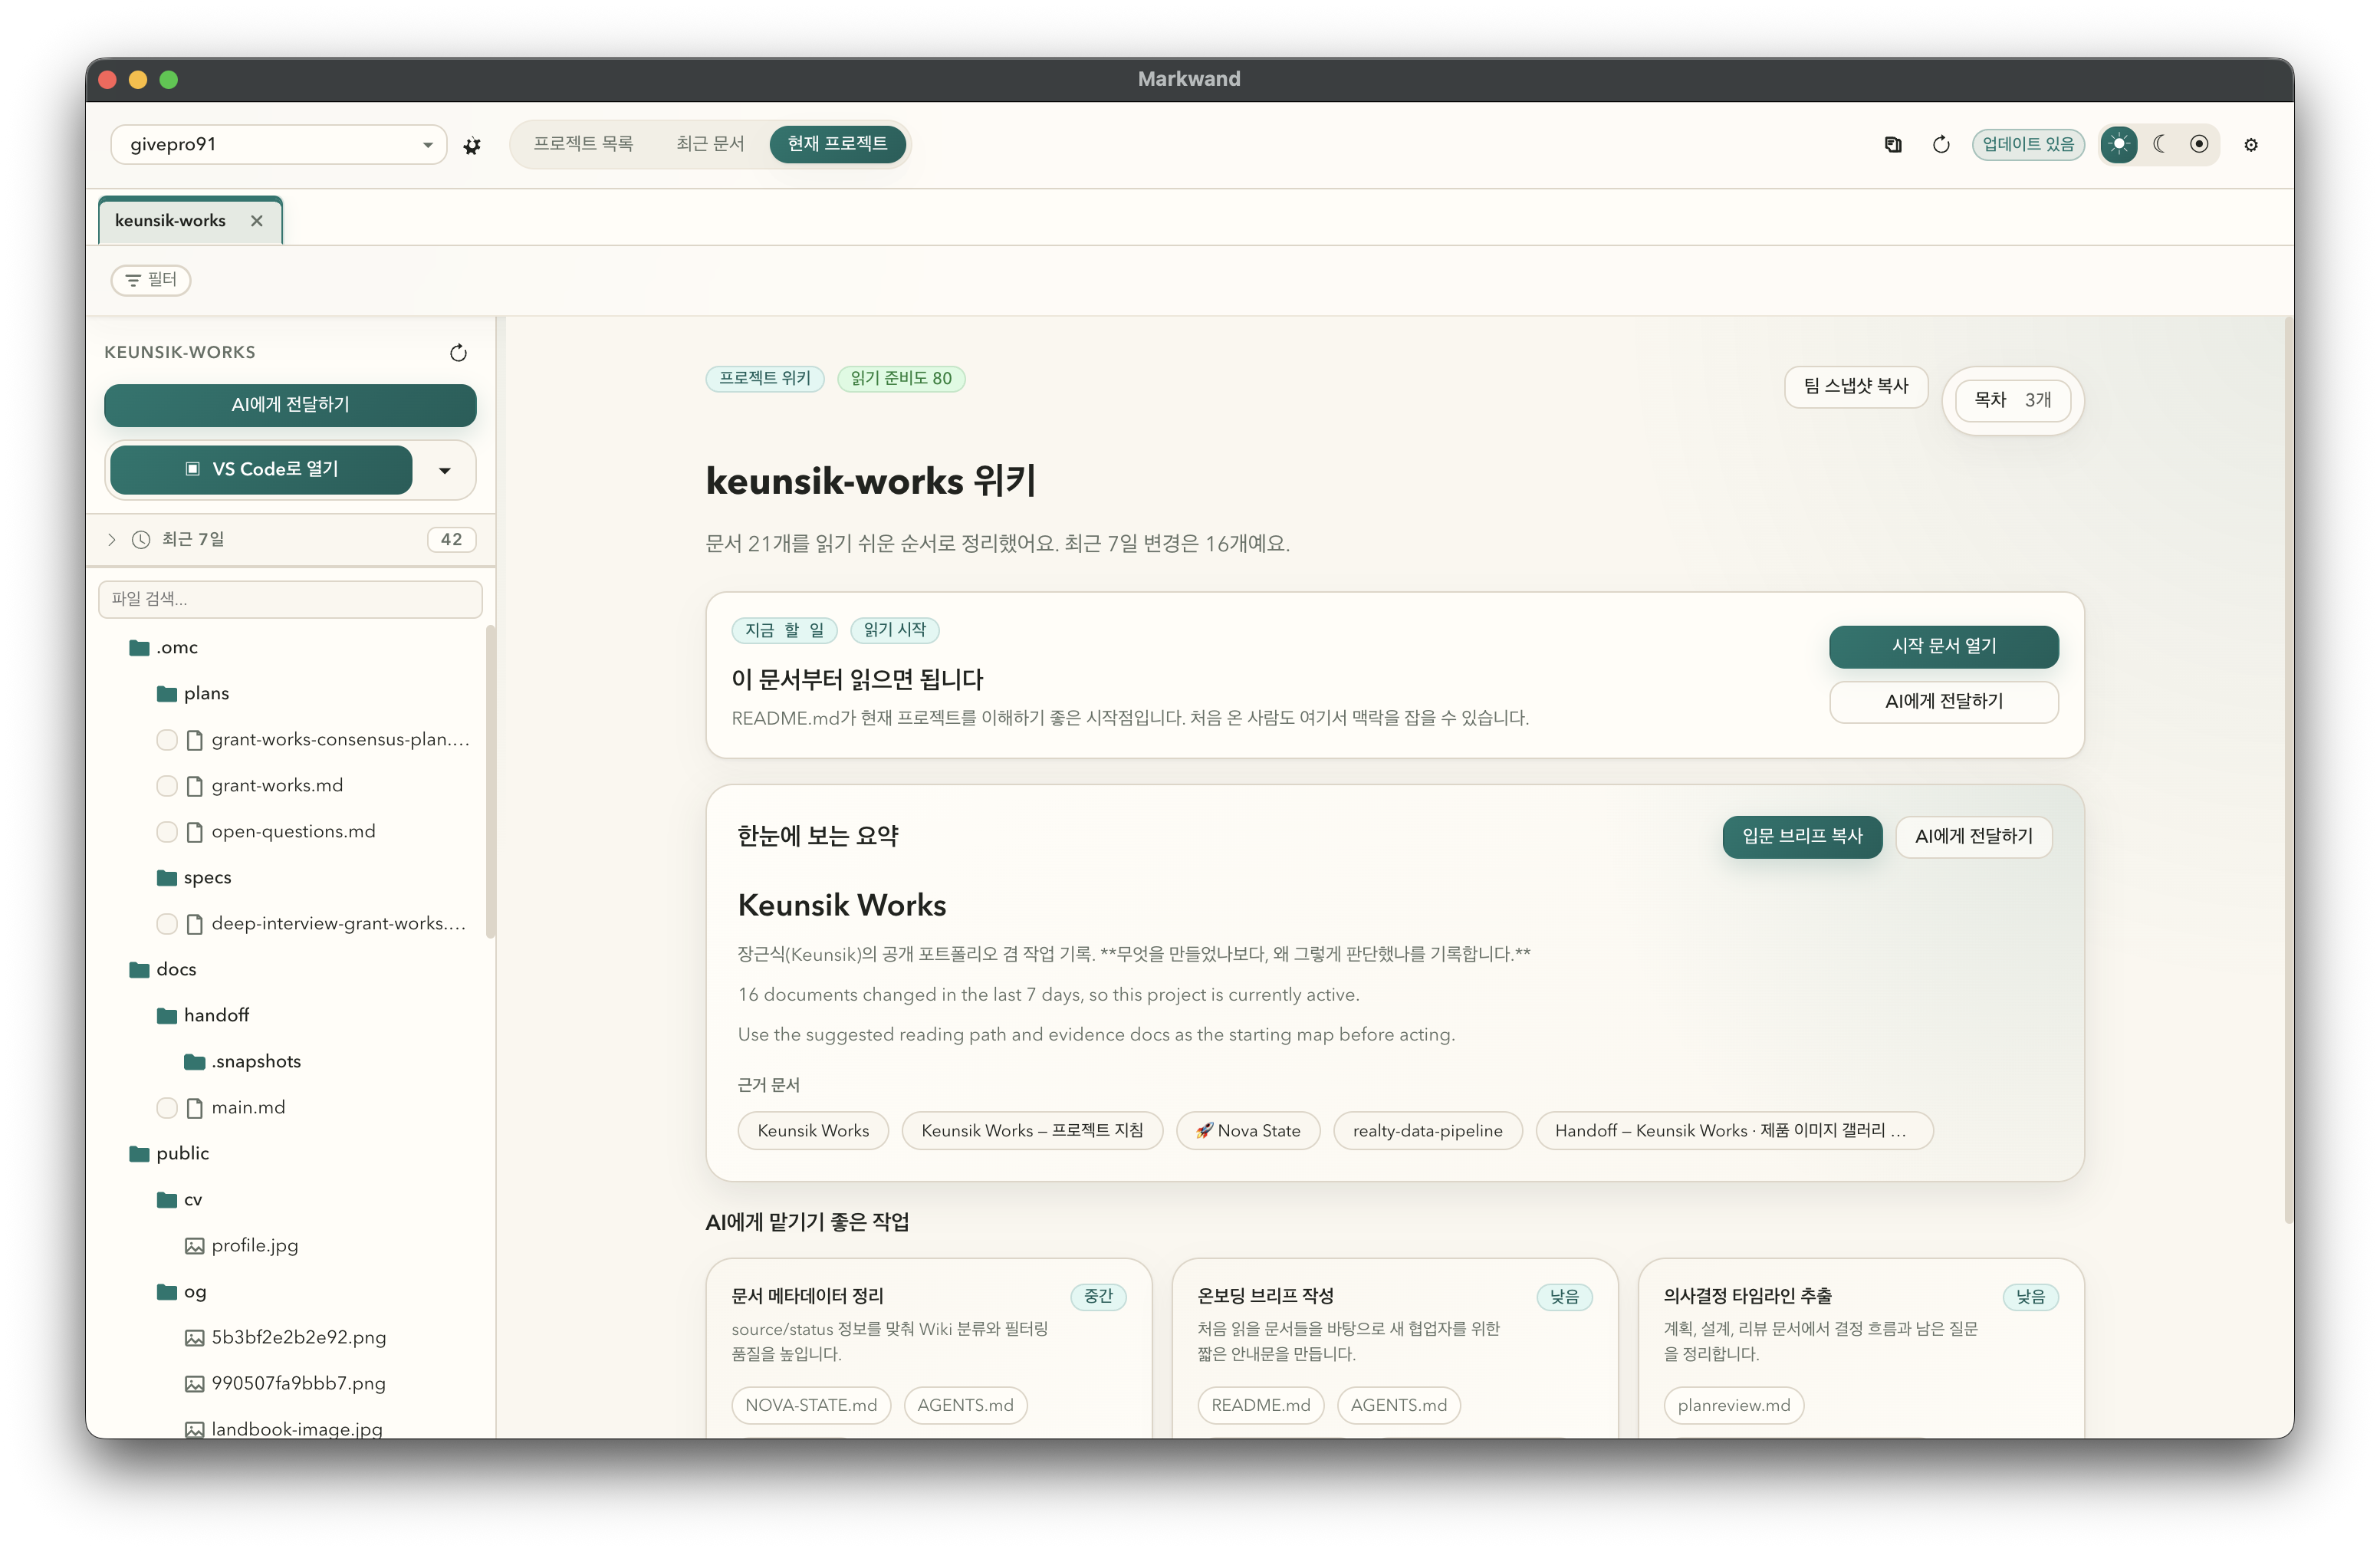2380x1552 pixels.
Task: Open the 목차 3개 contents dropdown
Action: coord(2012,400)
